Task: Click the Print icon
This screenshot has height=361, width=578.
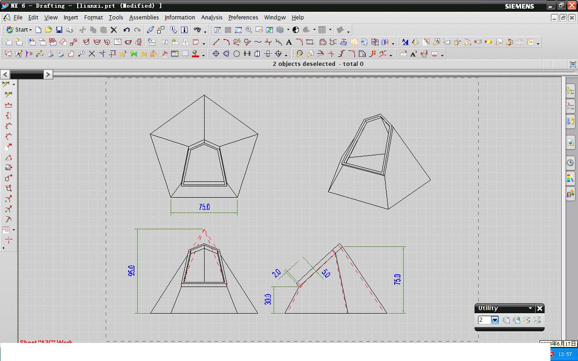Action: (70, 30)
